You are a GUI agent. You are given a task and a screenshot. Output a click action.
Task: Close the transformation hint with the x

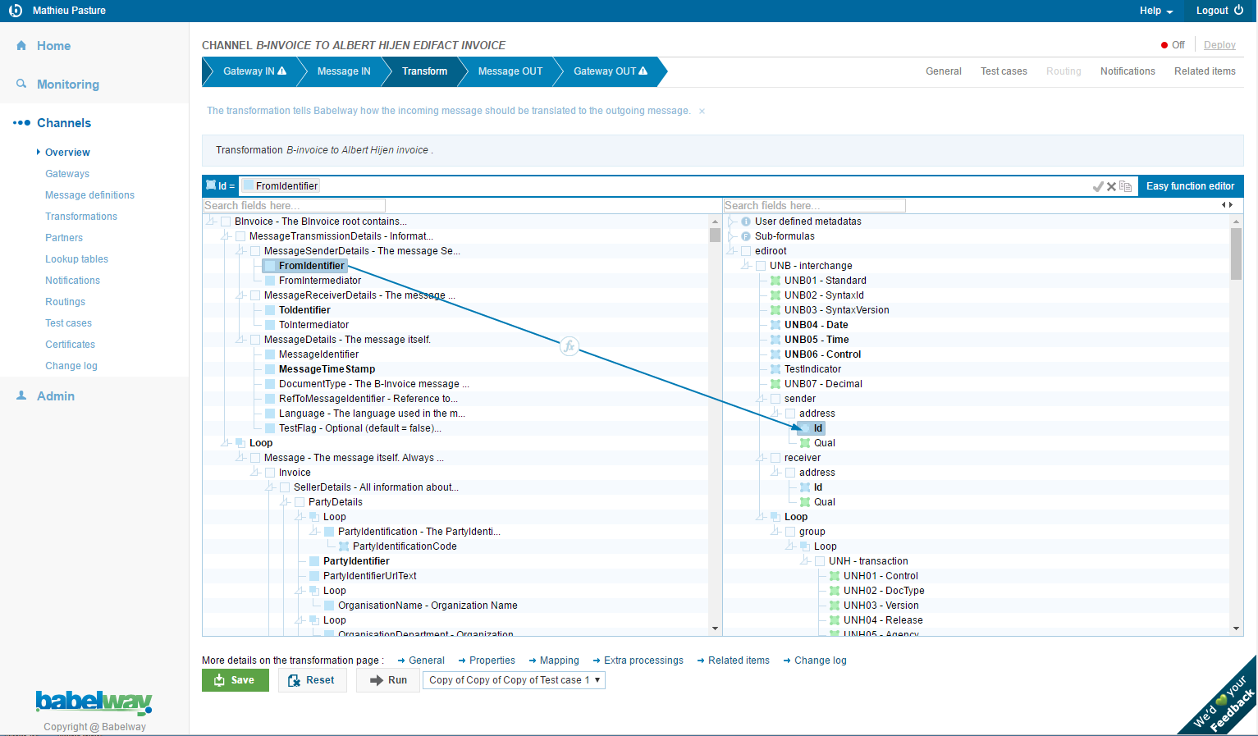[702, 111]
